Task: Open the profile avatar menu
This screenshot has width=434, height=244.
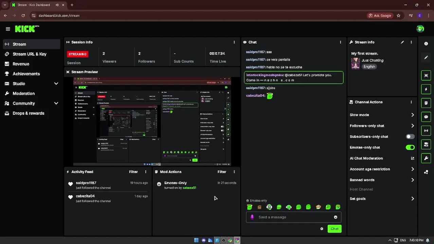Action: click(420, 29)
